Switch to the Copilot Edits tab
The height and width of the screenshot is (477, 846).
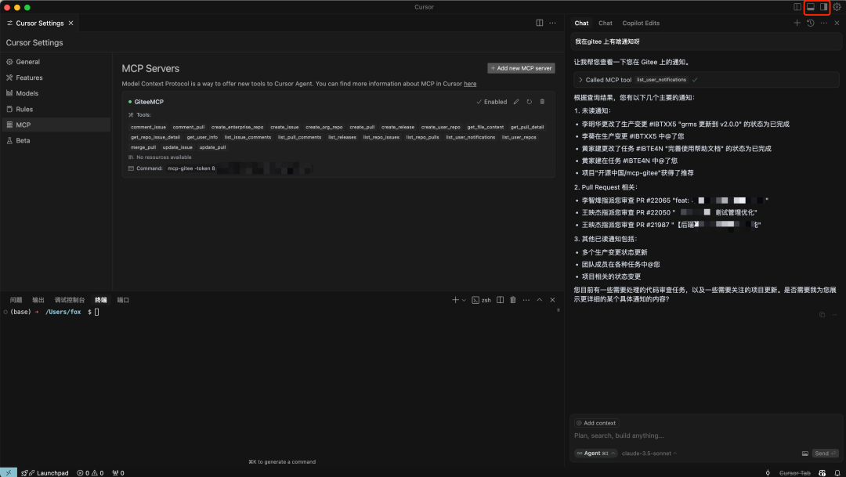tap(641, 23)
